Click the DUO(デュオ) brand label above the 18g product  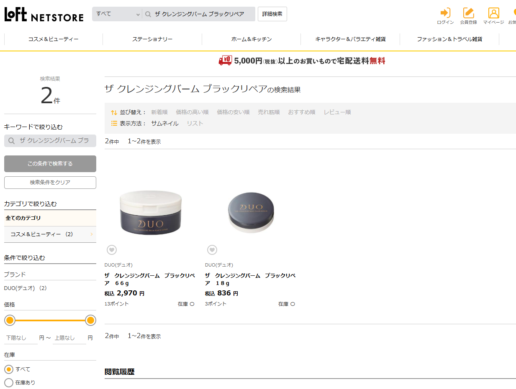[219, 265]
